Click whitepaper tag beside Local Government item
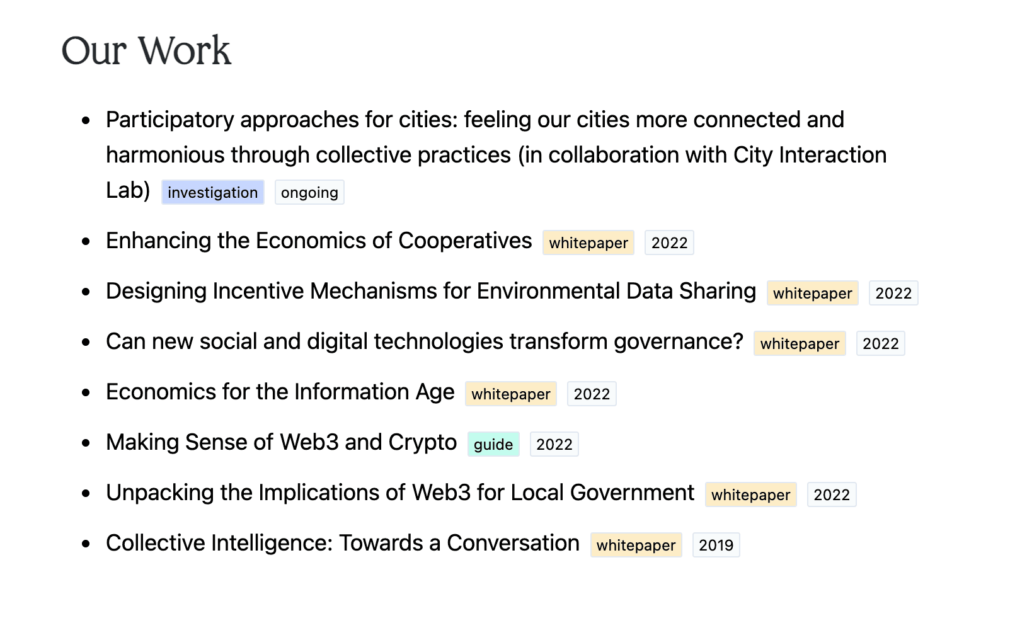This screenshot has width=1027, height=640. click(x=750, y=495)
